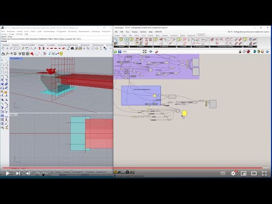Open Rhino Datei menu

coord(3,31)
